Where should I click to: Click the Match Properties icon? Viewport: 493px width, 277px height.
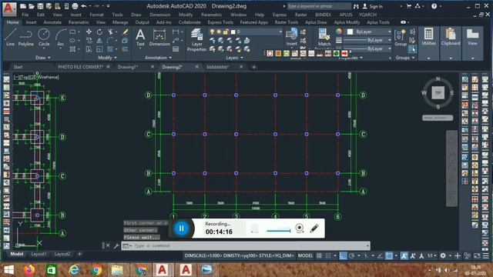click(324, 37)
